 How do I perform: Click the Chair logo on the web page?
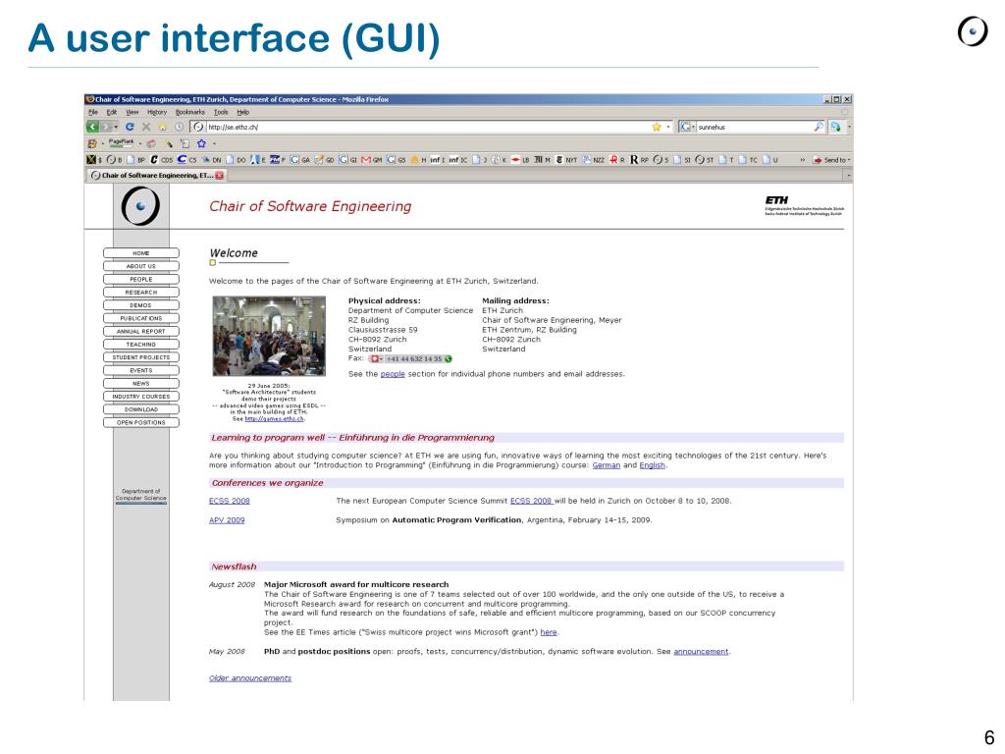tap(140, 206)
